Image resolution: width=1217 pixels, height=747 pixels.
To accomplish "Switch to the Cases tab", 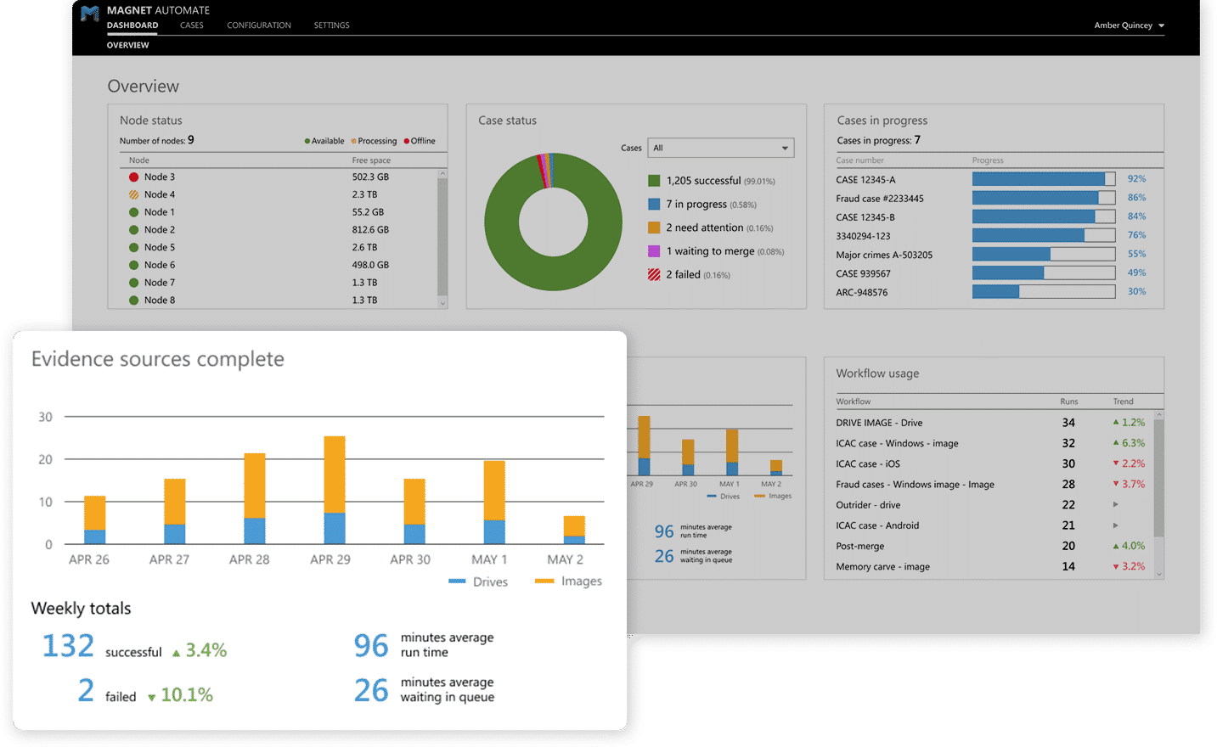I will [x=191, y=25].
